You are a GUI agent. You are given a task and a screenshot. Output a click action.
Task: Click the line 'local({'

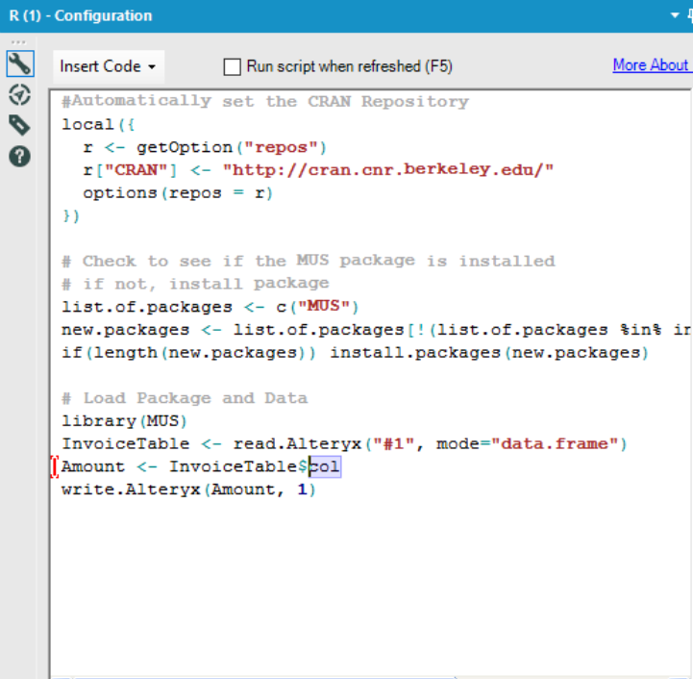coord(98,124)
